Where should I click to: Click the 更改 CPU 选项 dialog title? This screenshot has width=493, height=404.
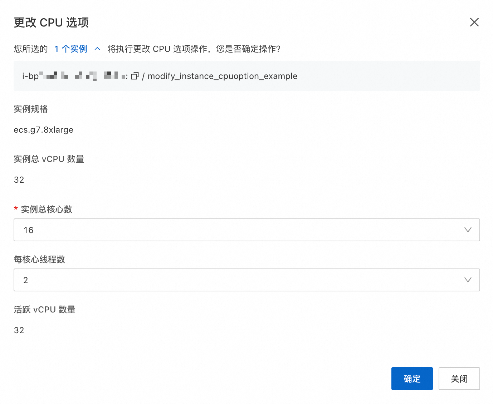(51, 23)
